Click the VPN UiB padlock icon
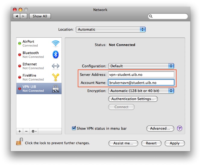Viewport: 201px width, 166px height. pos(55,88)
